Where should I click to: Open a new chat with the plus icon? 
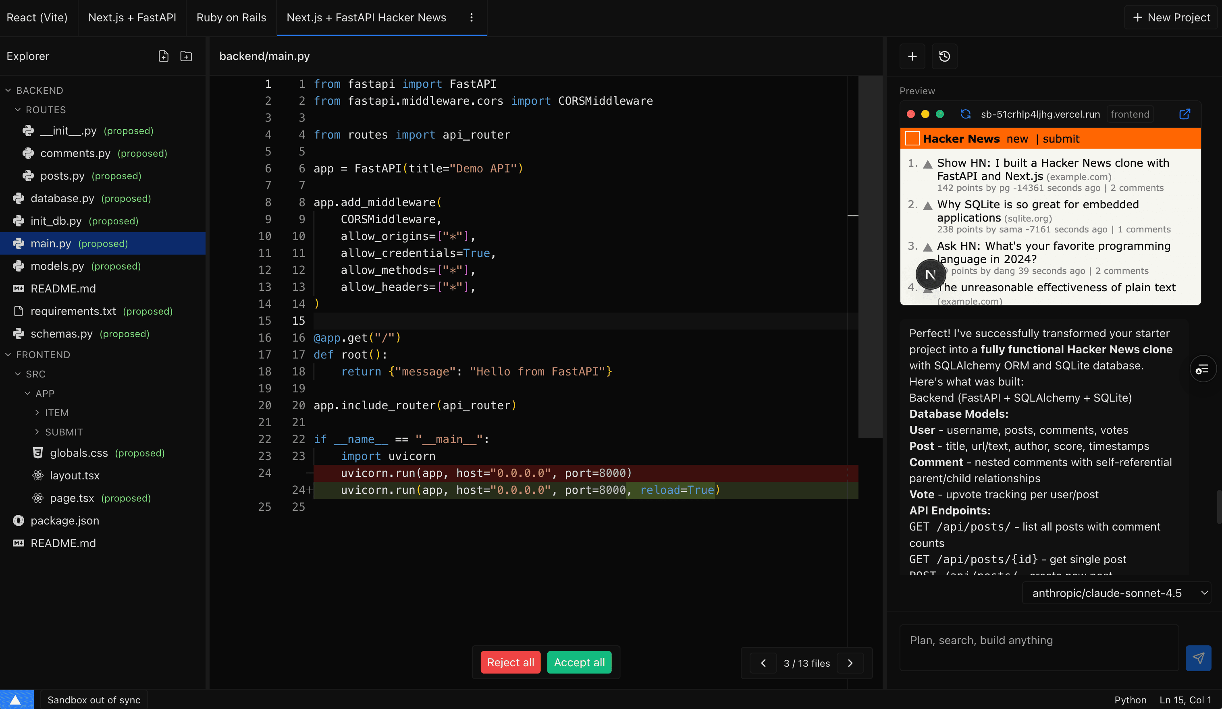[912, 56]
